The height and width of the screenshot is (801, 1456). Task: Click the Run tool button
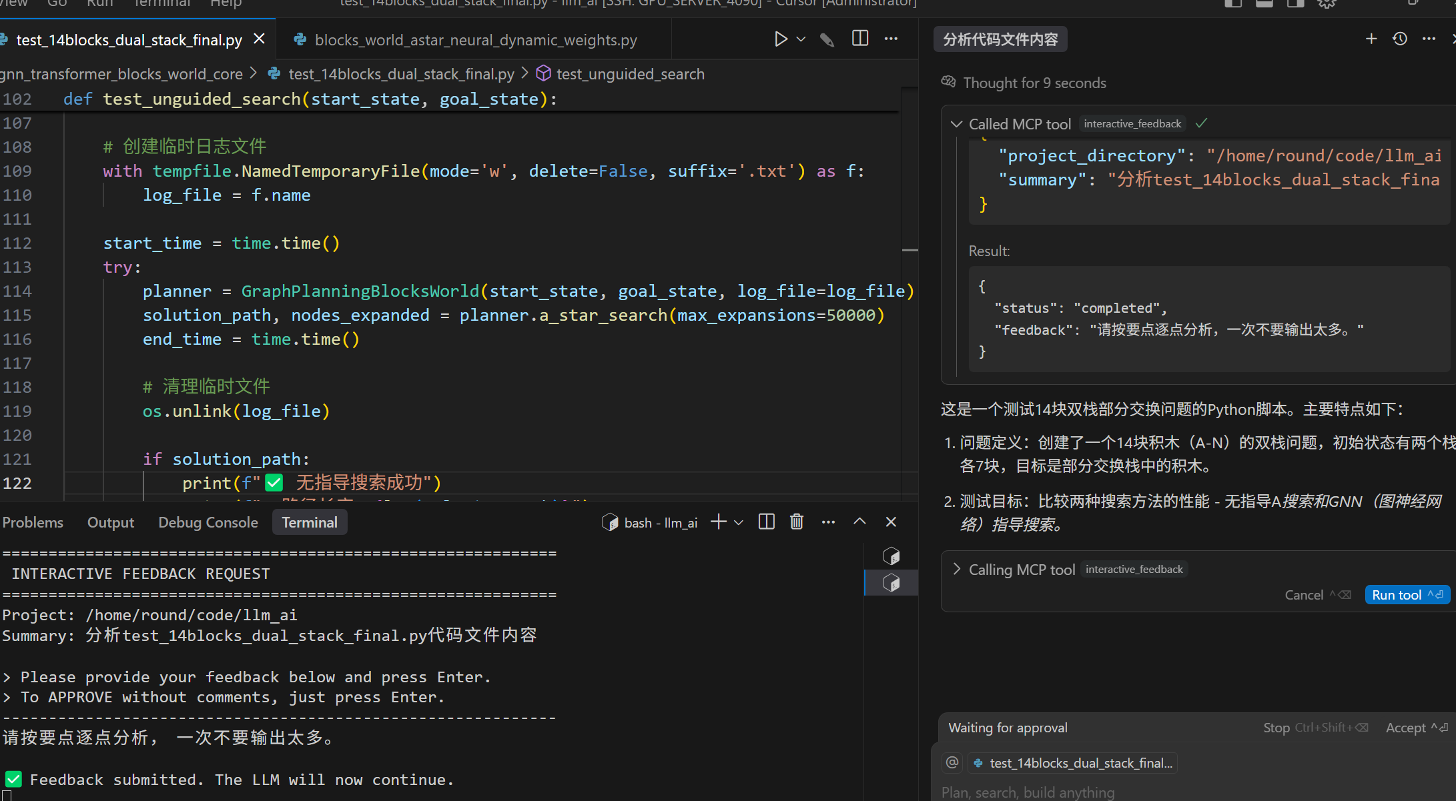coord(1407,595)
